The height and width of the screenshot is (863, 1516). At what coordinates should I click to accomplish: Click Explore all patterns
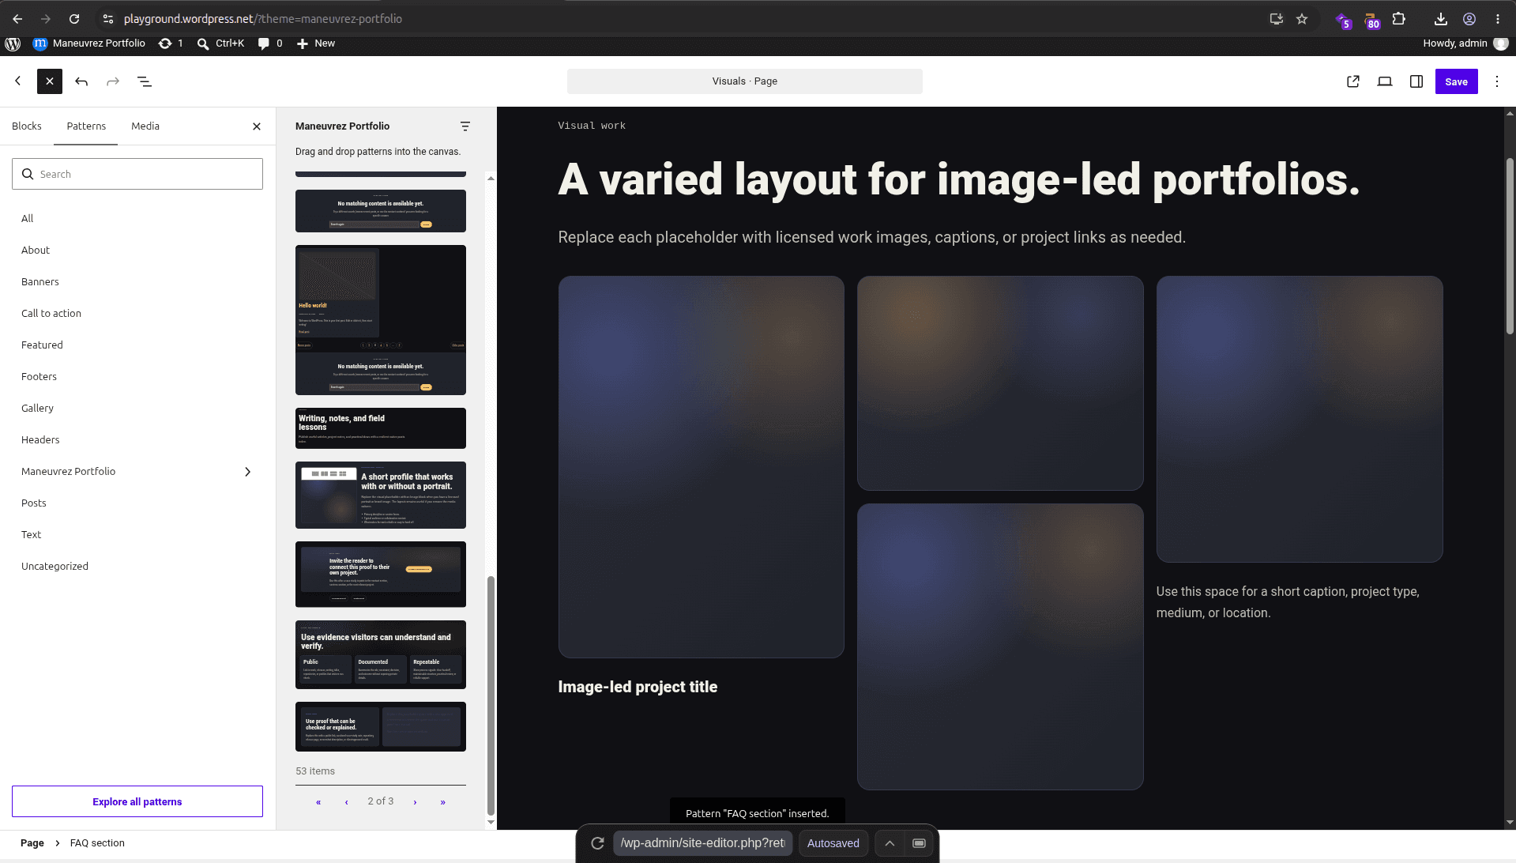click(x=137, y=801)
